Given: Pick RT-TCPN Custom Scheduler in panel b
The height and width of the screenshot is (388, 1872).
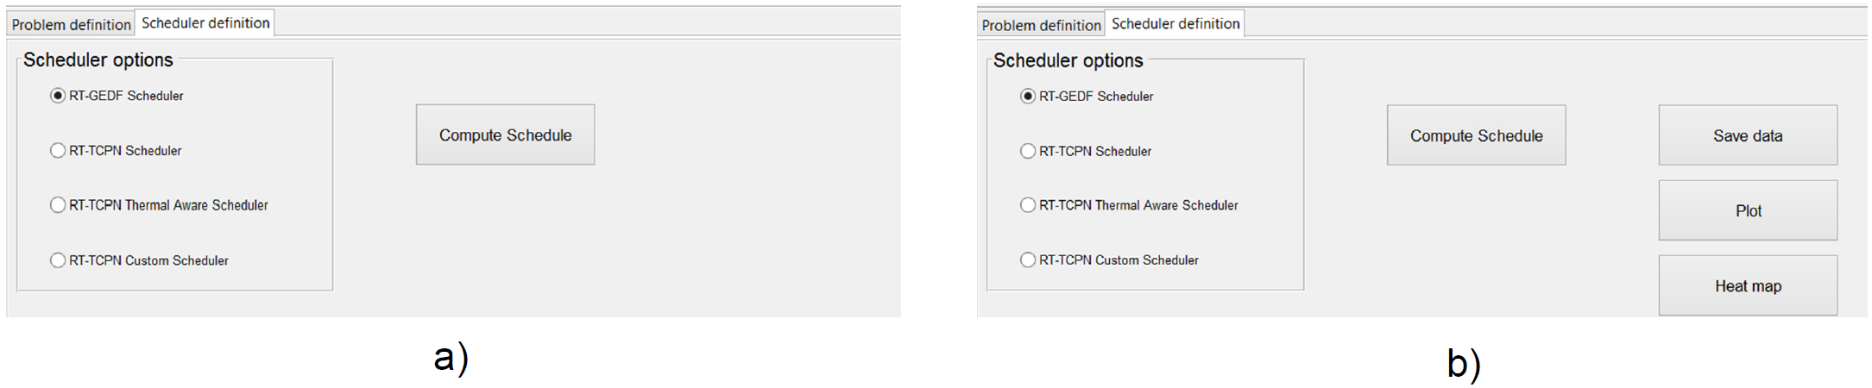Looking at the screenshot, I should [x=1028, y=260].
